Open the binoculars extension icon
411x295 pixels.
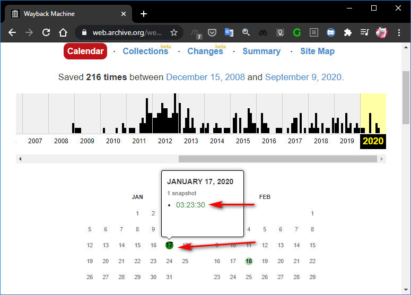click(x=263, y=33)
